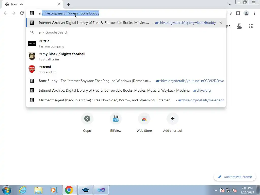Close the New Tab tab
The width and height of the screenshot is (260, 195).
coord(59,4)
